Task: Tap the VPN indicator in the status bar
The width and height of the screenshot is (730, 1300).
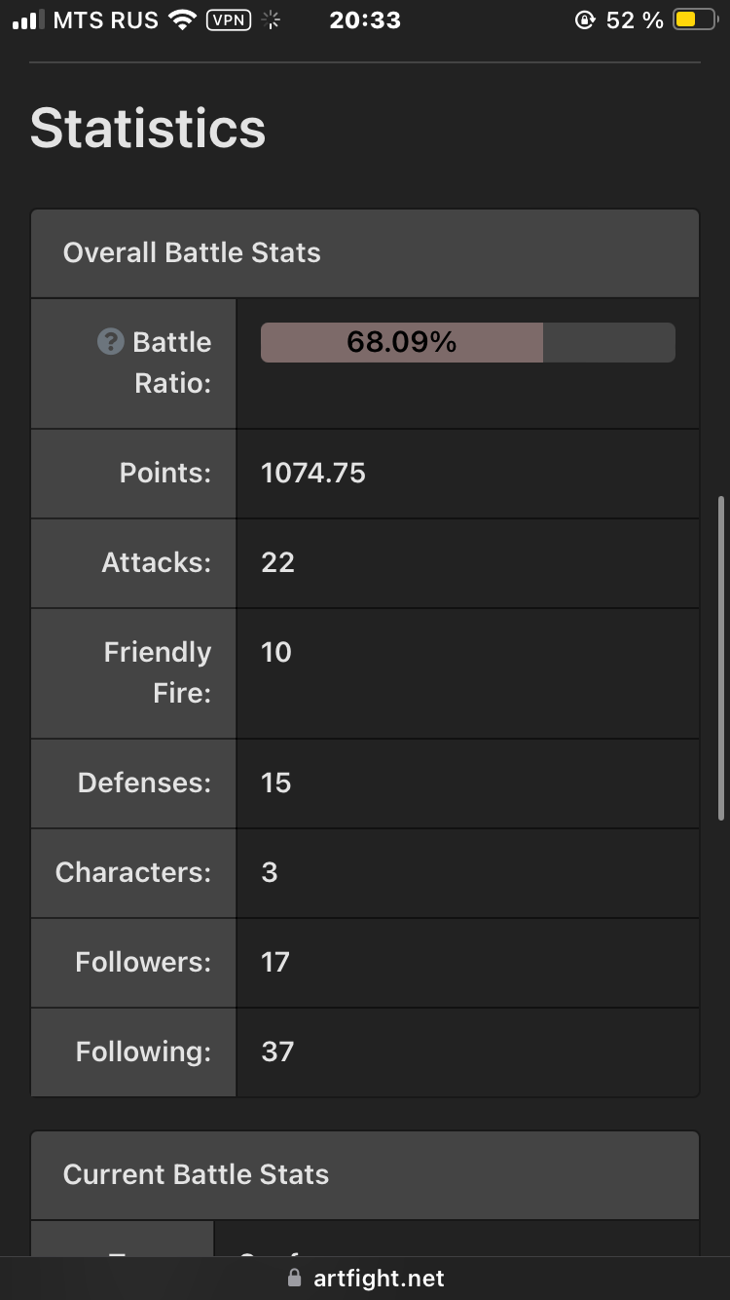Action: coord(230,19)
